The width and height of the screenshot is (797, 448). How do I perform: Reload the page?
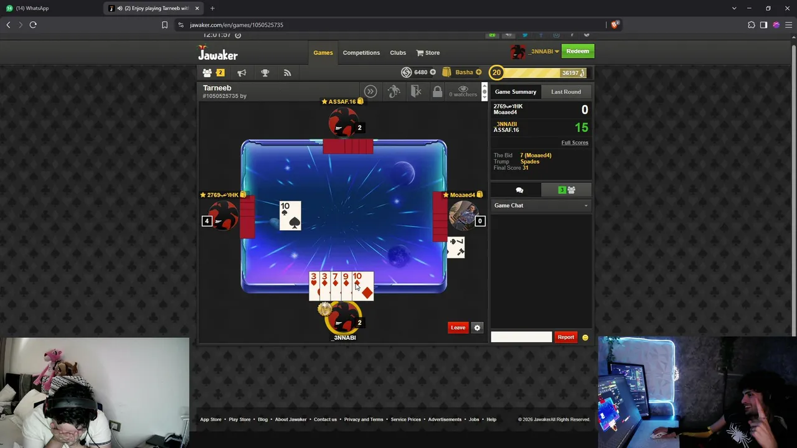(x=33, y=25)
